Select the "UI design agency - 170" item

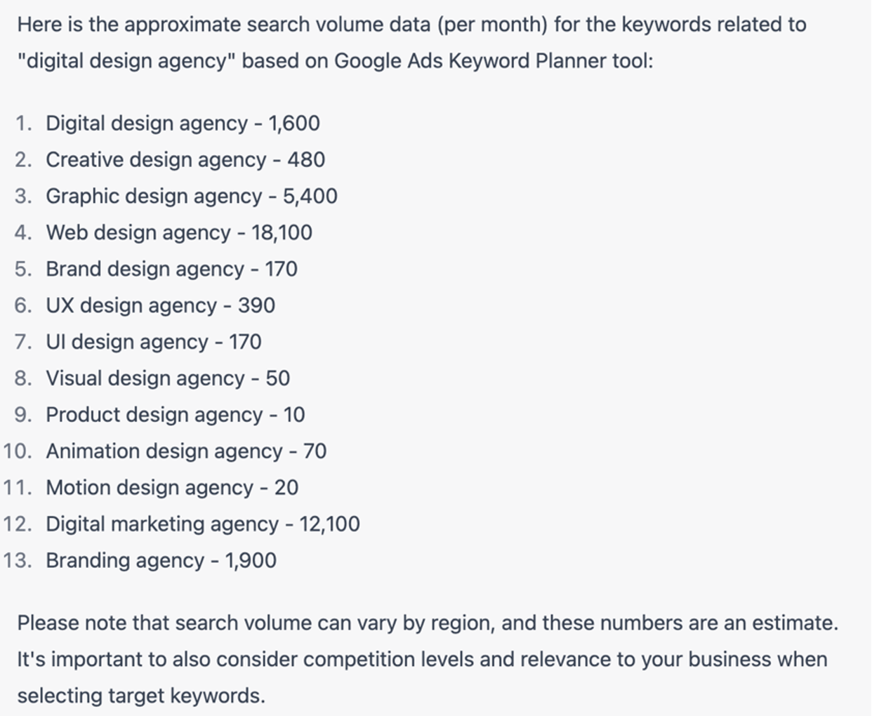tap(153, 343)
